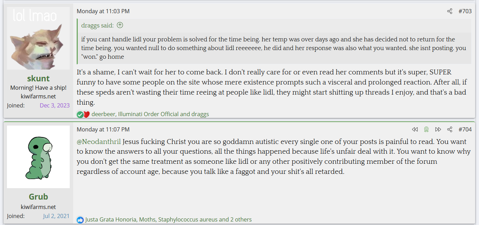Click the green checkmark reaction icon
Screen dimensions: 479x225
tap(80, 114)
